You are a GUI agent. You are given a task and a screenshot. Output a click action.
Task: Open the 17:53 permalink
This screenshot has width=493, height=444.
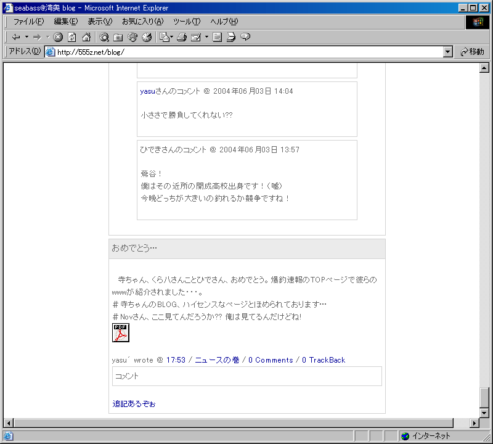click(176, 360)
